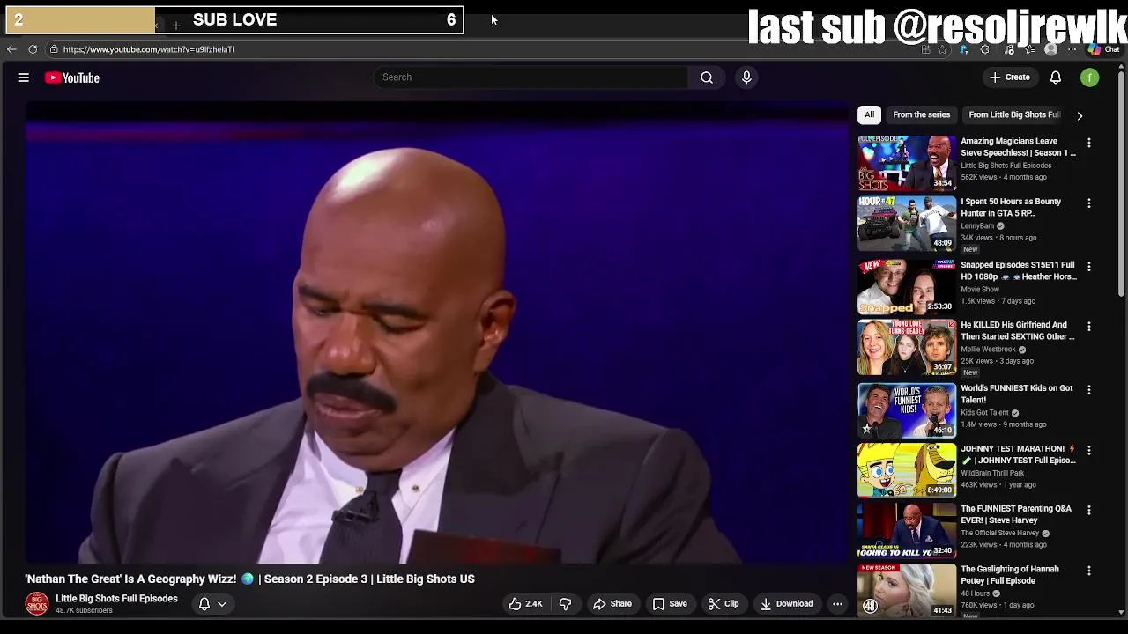Focus the YouTube search field
The image size is (1128, 634).
(532, 77)
